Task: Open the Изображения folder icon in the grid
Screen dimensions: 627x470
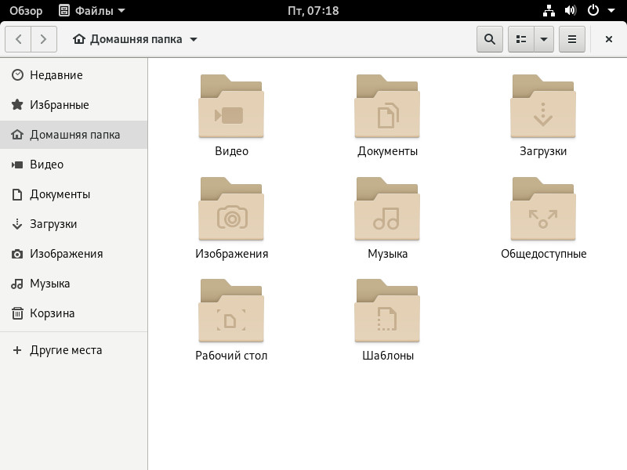Action: point(231,209)
